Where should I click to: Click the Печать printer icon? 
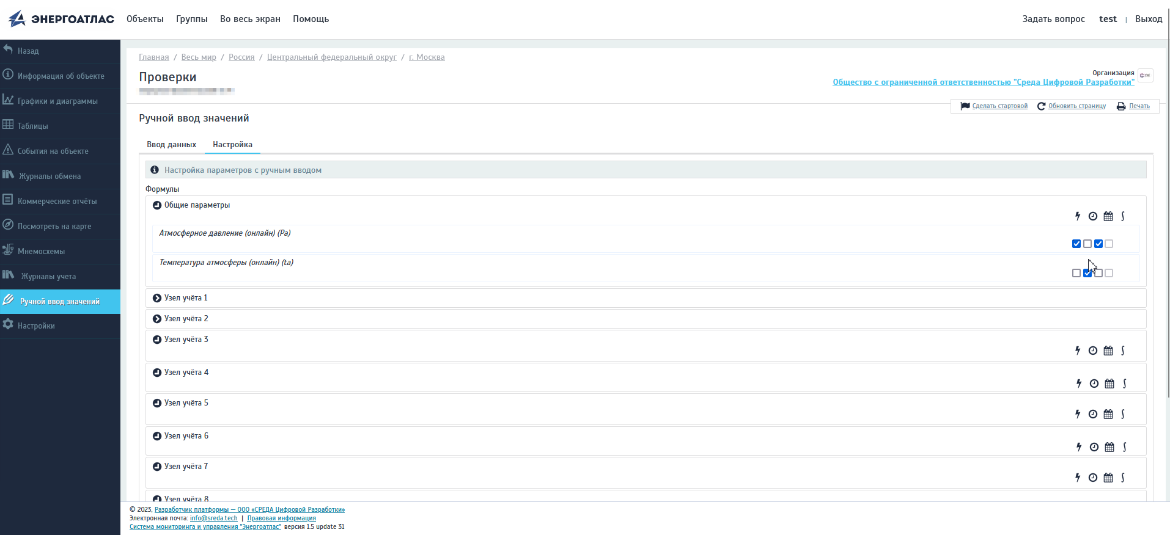tap(1121, 106)
